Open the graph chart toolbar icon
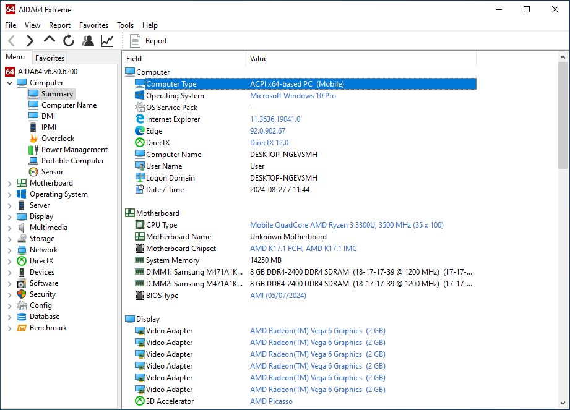 click(107, 41)
